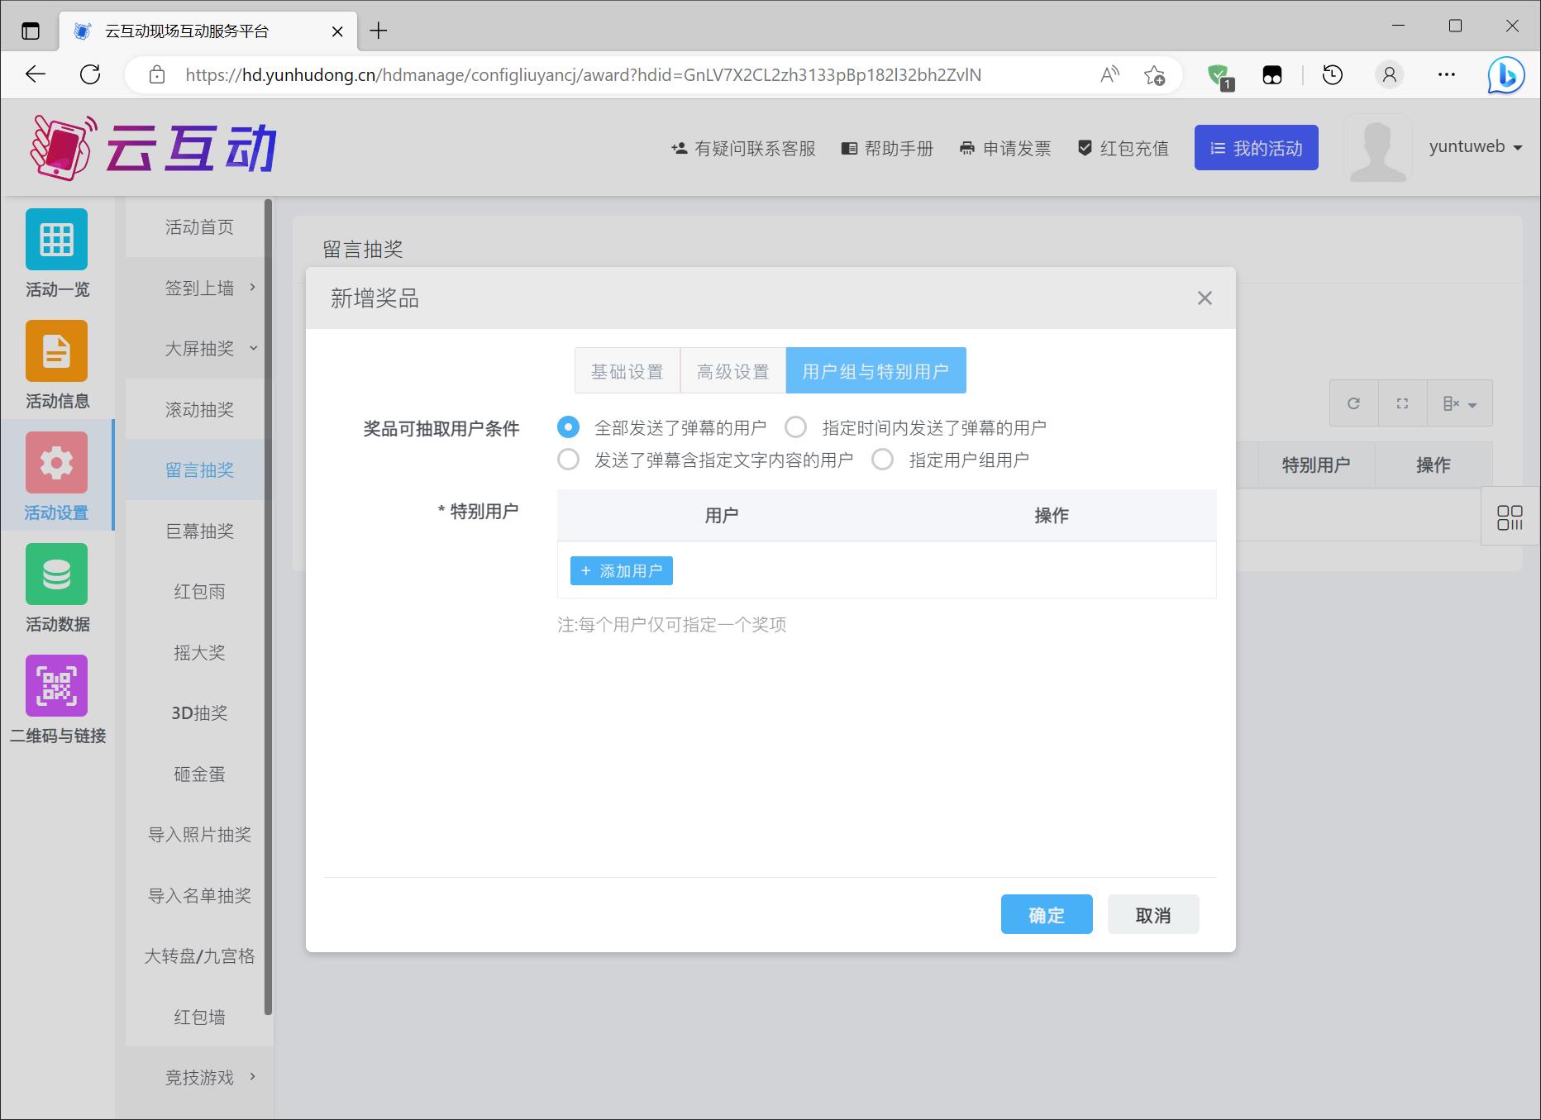Open 活动首页 in the sidebar
The width and height of the screenshot is (1541, 1120).
tap(199, 227)
